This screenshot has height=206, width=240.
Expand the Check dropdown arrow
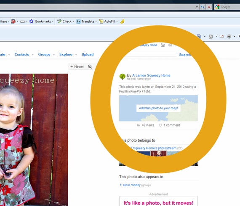point(73,21)
